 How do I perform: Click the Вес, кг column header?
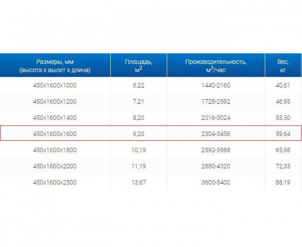283,65
